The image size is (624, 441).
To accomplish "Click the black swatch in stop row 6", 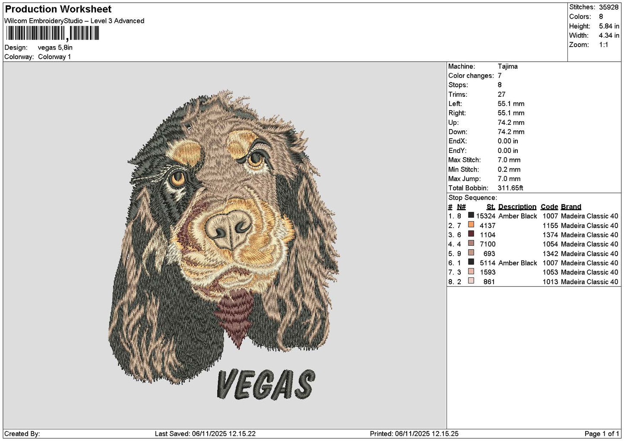I will (x=471, y=262).
